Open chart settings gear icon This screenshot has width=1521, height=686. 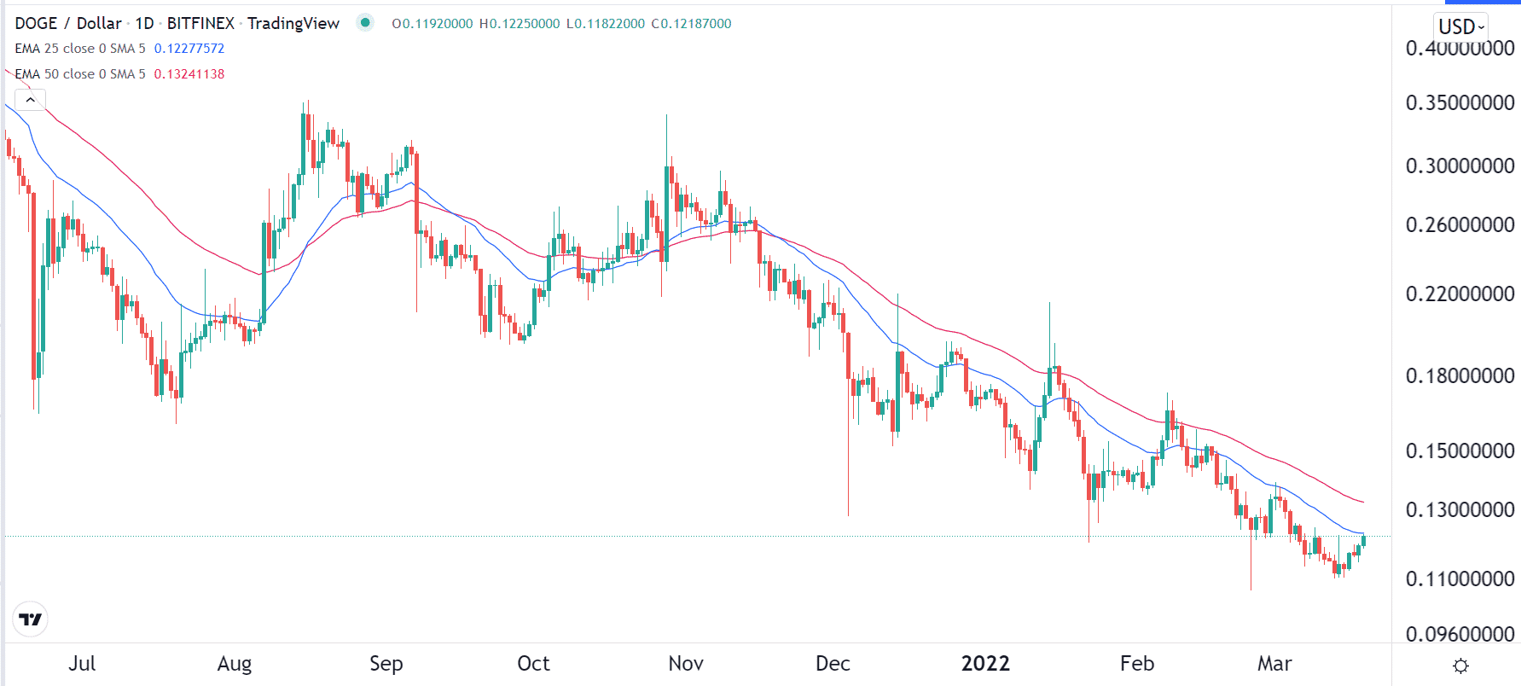1460,666
